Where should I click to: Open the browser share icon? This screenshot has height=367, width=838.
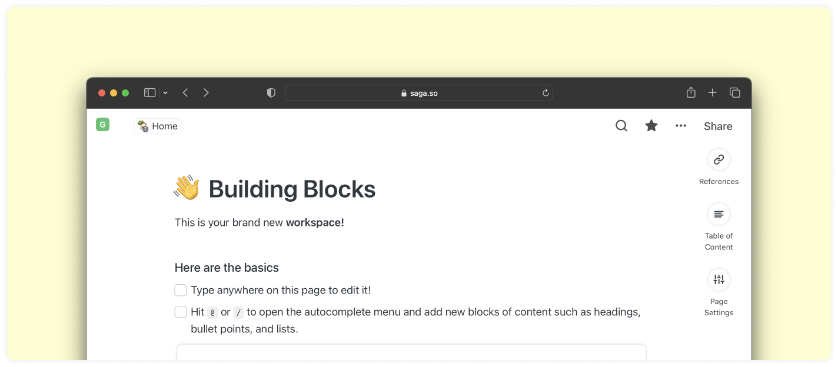pos(691,92)
